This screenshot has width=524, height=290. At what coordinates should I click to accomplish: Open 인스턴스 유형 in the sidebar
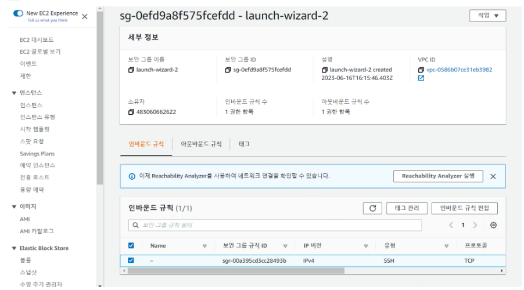coord(37,117)
